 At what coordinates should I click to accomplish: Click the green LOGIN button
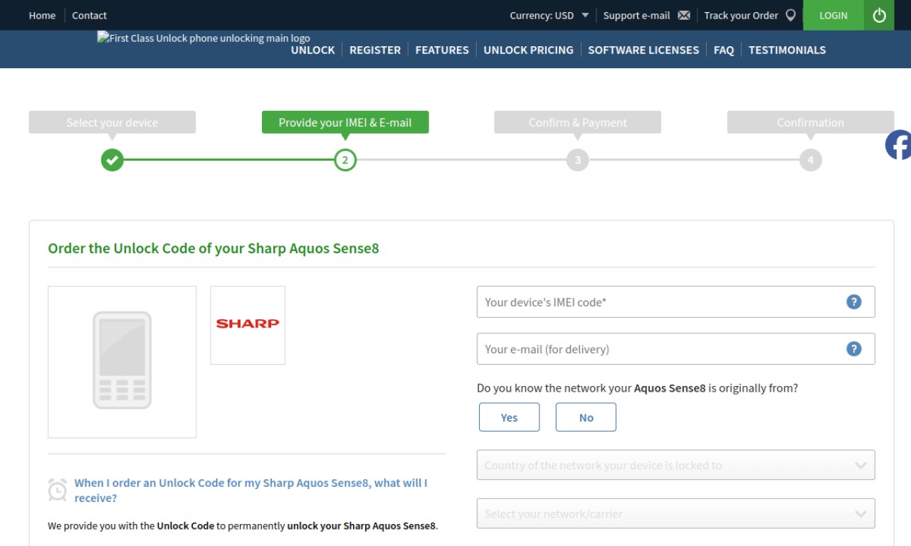point(833,15)
